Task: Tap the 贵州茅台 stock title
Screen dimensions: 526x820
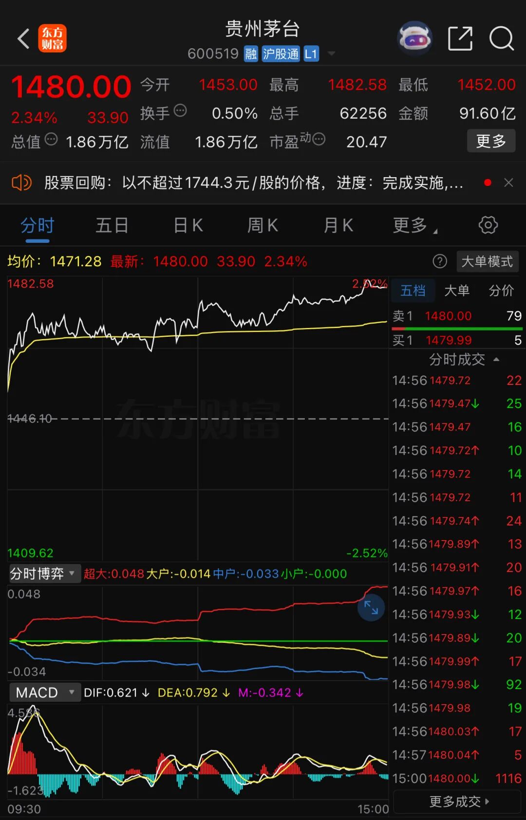Action: tap(263, 29)
